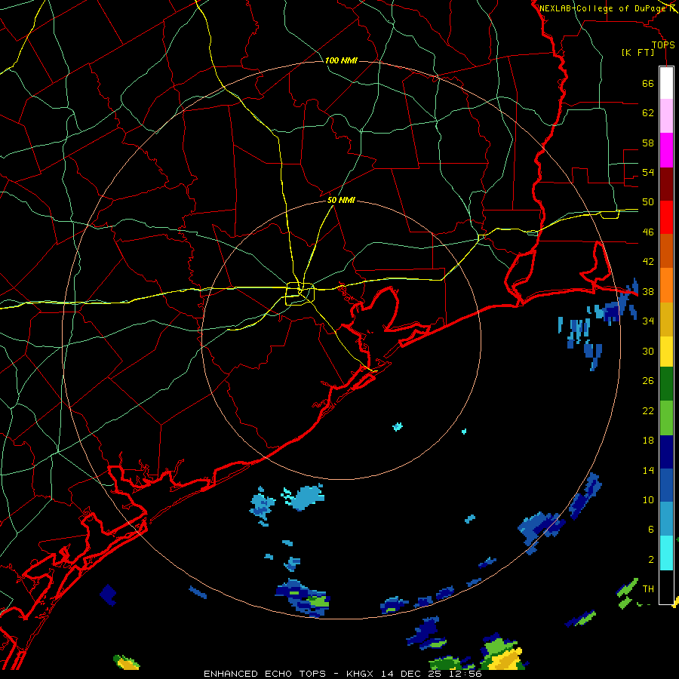Click the 6 legend value
The height and width of the screenshot is (679, 679).
[x=651, y=530]
